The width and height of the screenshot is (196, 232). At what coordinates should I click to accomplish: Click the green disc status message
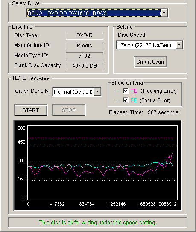click(x=98, y=223)
